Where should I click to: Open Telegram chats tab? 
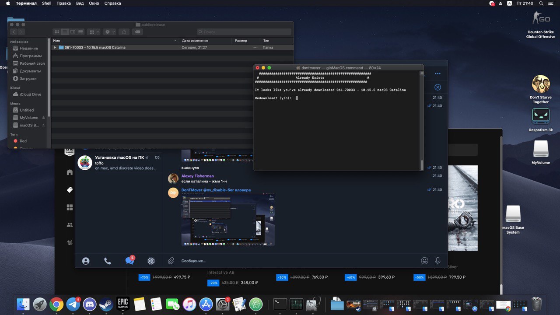point(129,260)
